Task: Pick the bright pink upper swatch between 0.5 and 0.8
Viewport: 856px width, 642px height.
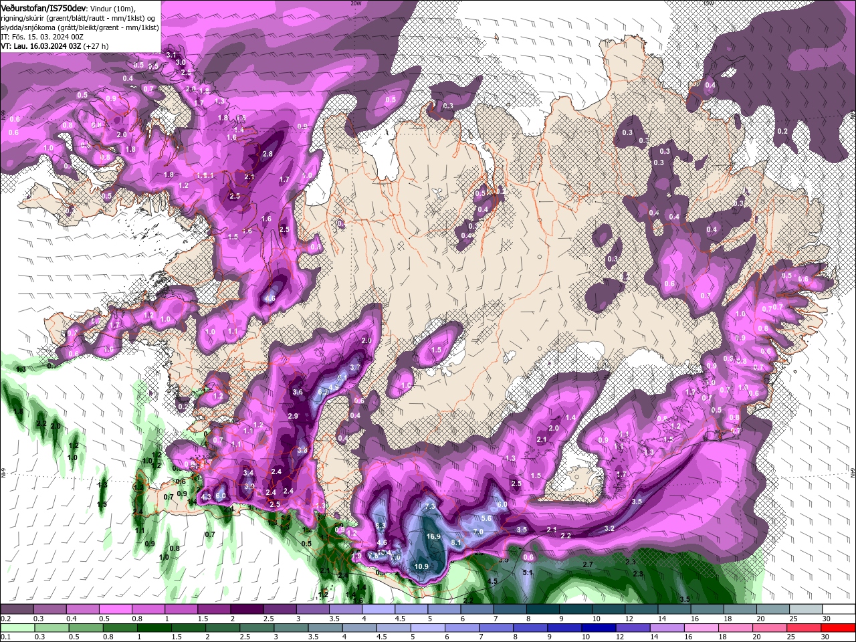Action: pyautogui.click(x=115, y=609)
